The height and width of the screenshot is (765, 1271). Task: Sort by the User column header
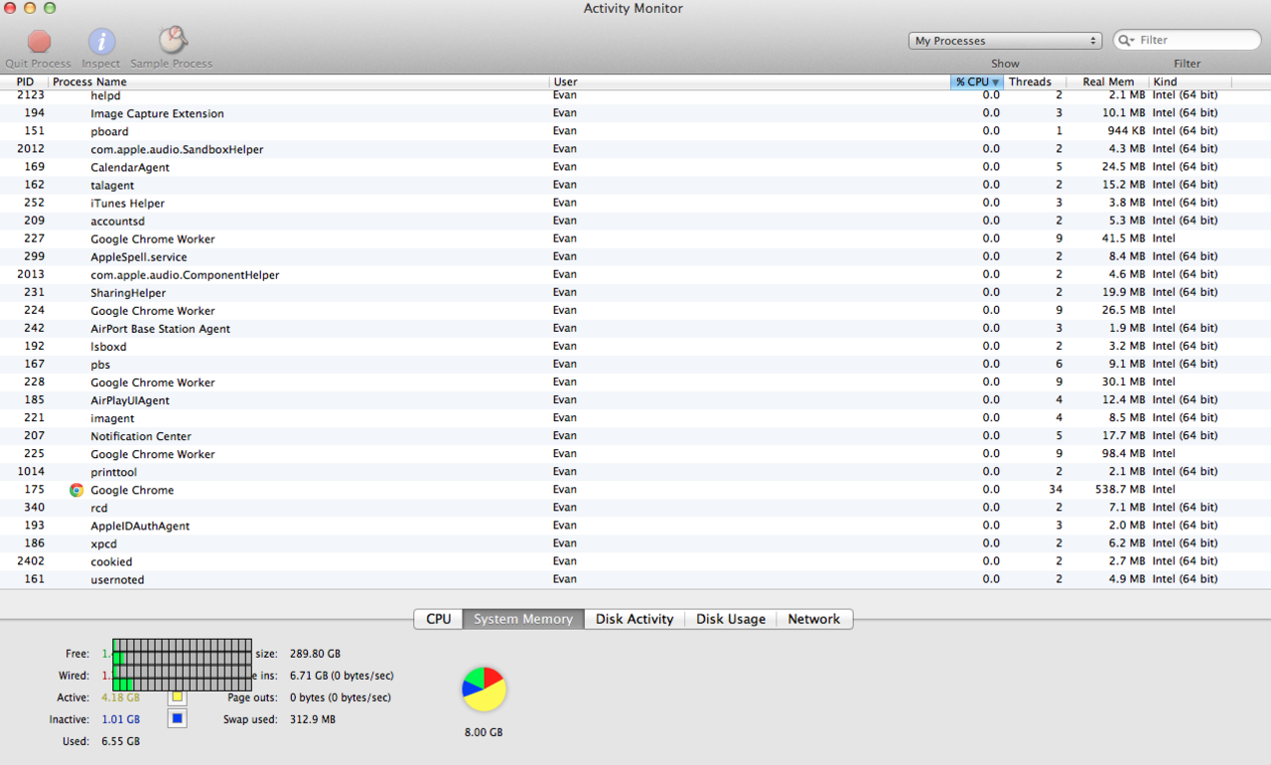(x=751, y=81)
